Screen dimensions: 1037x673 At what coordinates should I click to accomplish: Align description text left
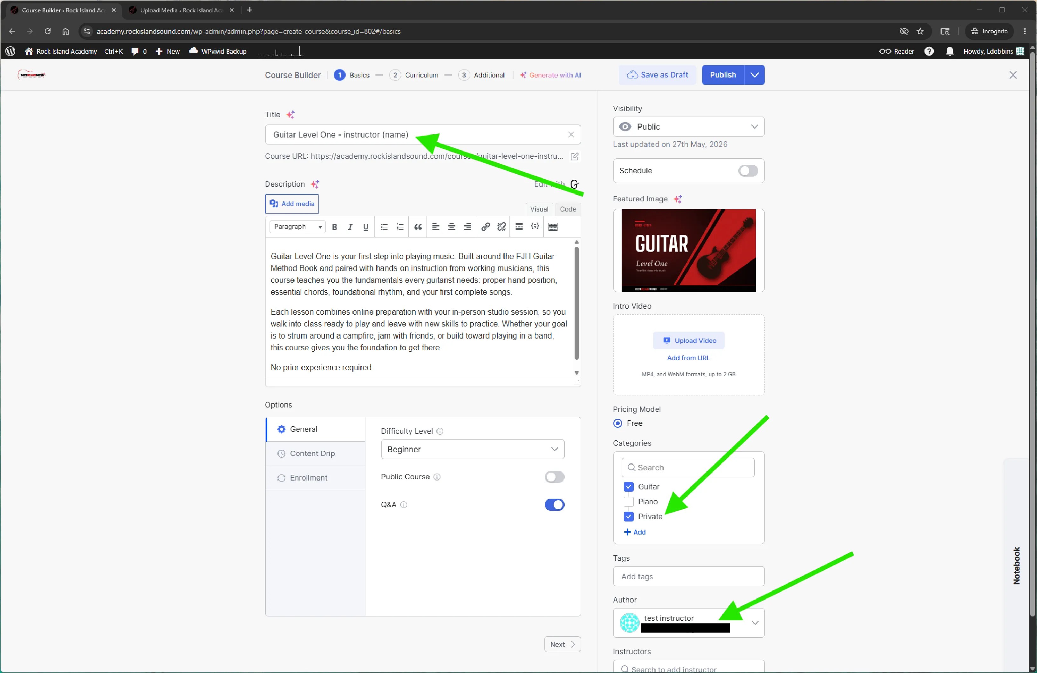pyautogui.click(x=435, y=227)
